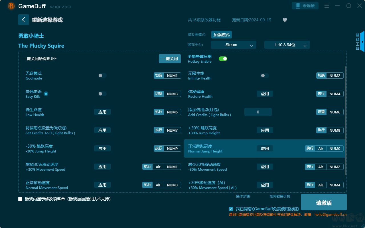Click the game title The Plucky Squire
This screenshot has width=365, height=228.
tap(41, 46)
